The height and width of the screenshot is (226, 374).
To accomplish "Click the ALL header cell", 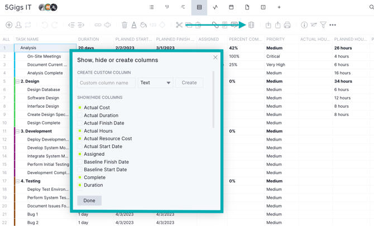I will pyautogui.click(x=6, y=39).
